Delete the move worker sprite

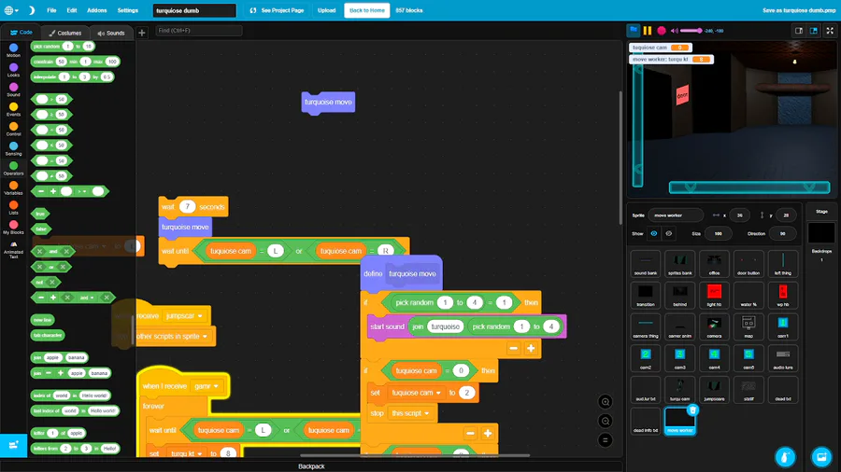coord(692,410)
